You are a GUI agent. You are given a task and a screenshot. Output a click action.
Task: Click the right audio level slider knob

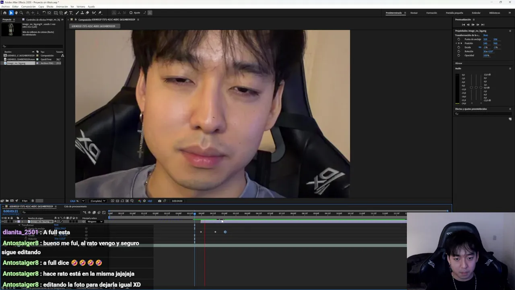pyautogui.click(x=481, y=87)
